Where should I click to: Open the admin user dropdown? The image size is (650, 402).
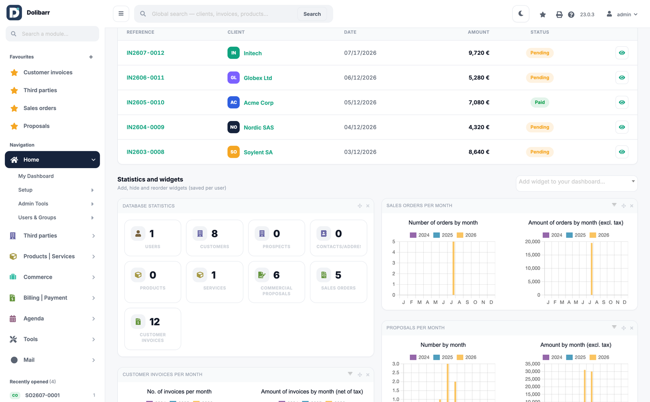(622, 14)
